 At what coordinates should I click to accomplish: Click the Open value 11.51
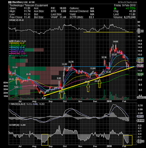coord(27,9)
